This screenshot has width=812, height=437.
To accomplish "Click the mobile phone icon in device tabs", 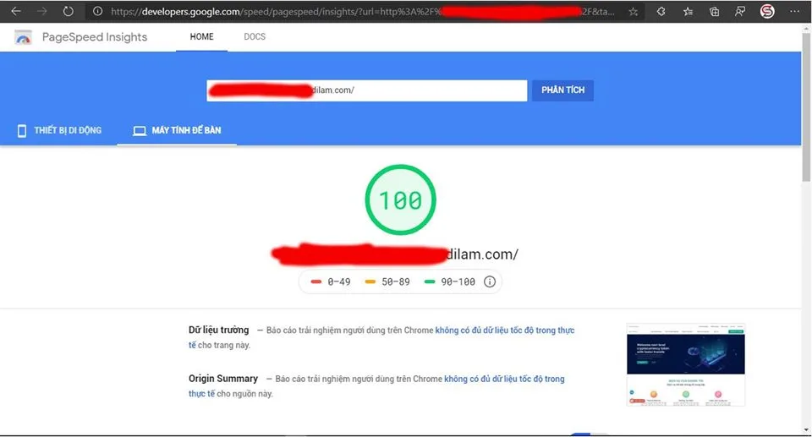I will point(22,130).
